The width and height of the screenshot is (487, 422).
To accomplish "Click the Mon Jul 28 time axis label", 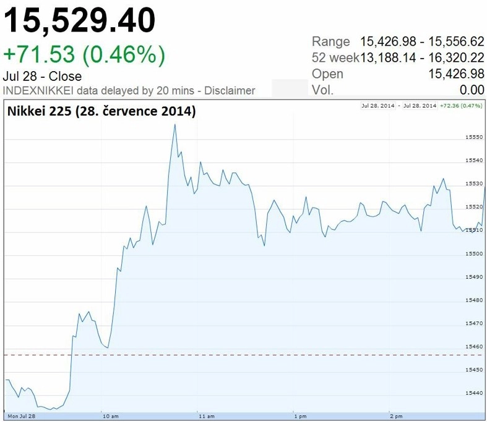I will (22, 416).
